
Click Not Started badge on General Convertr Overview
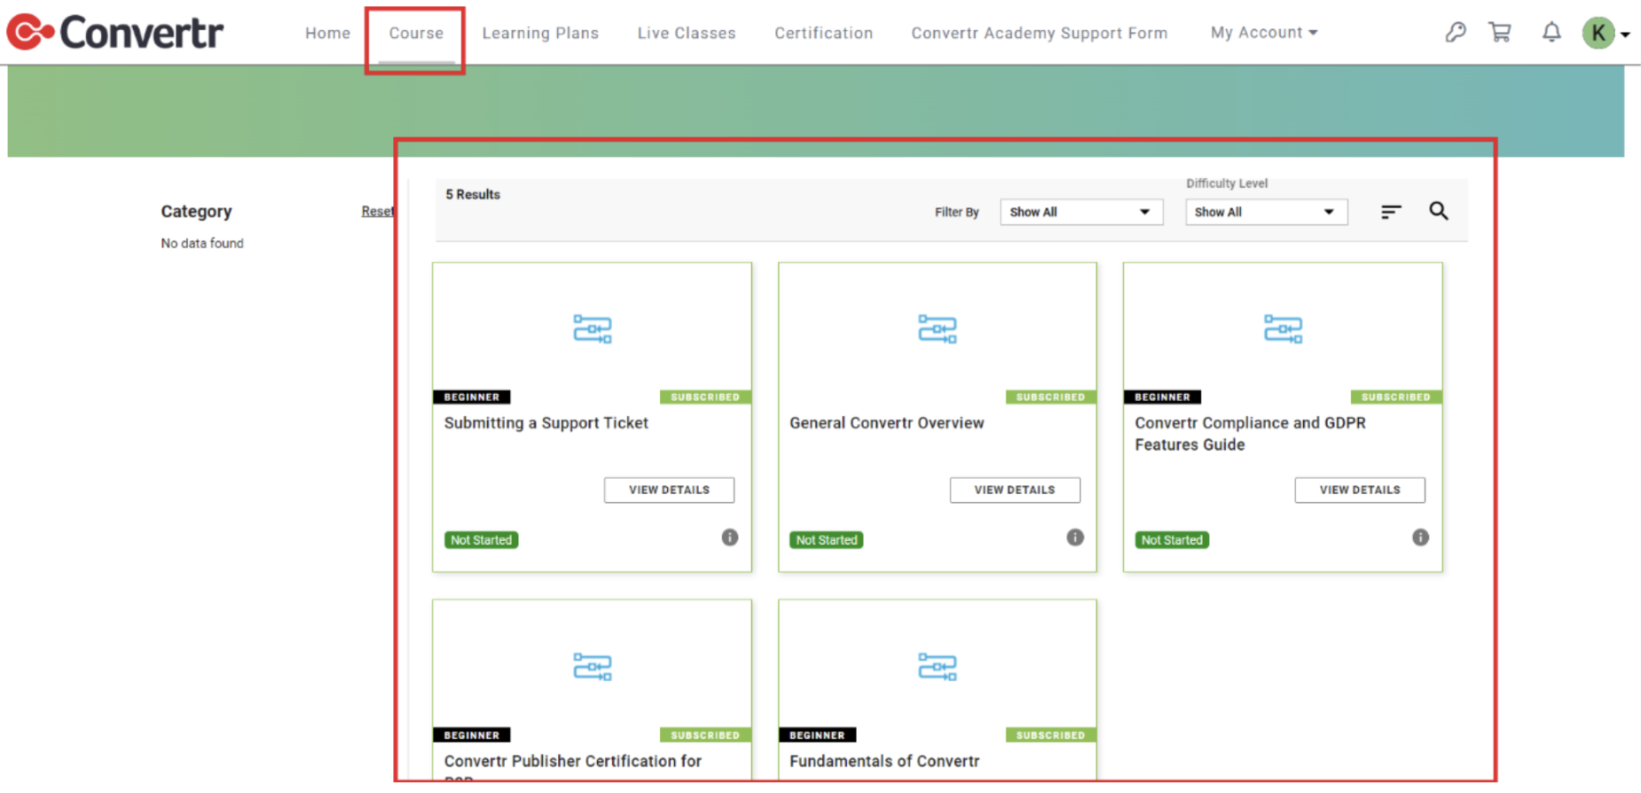(x=827, y=539)
